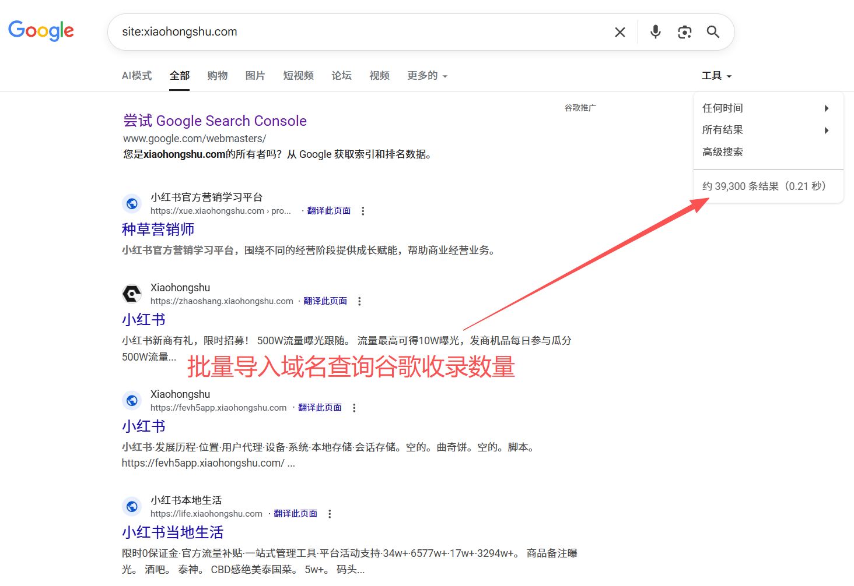Start voice search with microphone icon
854x586 pixels.
pyautogui.click(x=656, y=31)
